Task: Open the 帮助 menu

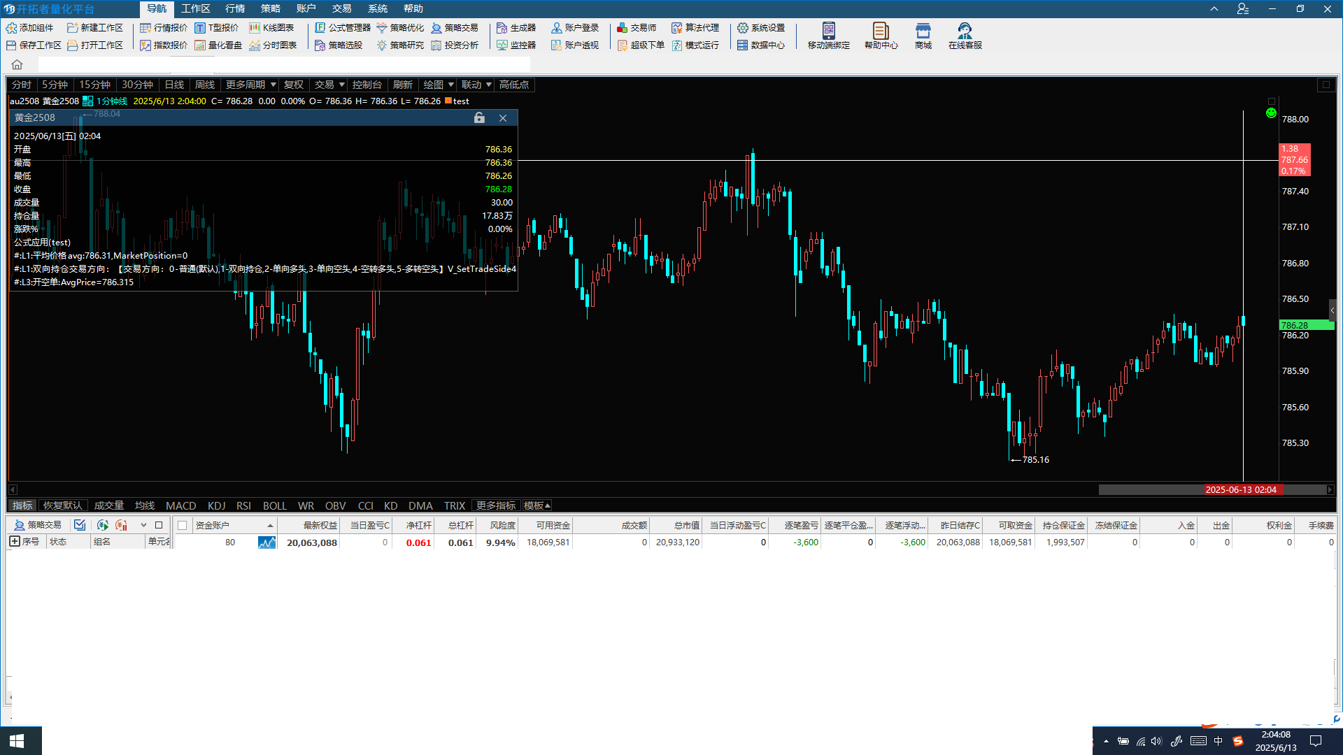Action: pos(413,8)
